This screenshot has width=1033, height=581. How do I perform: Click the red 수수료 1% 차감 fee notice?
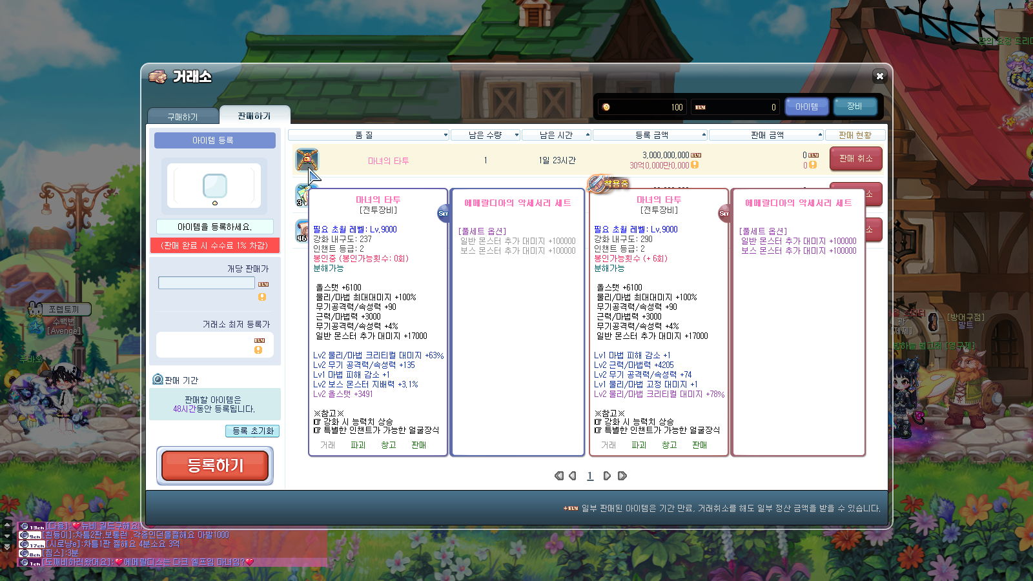(214, 245)
